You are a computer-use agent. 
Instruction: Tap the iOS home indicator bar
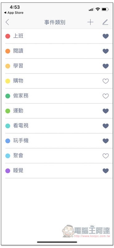[57, 242]
